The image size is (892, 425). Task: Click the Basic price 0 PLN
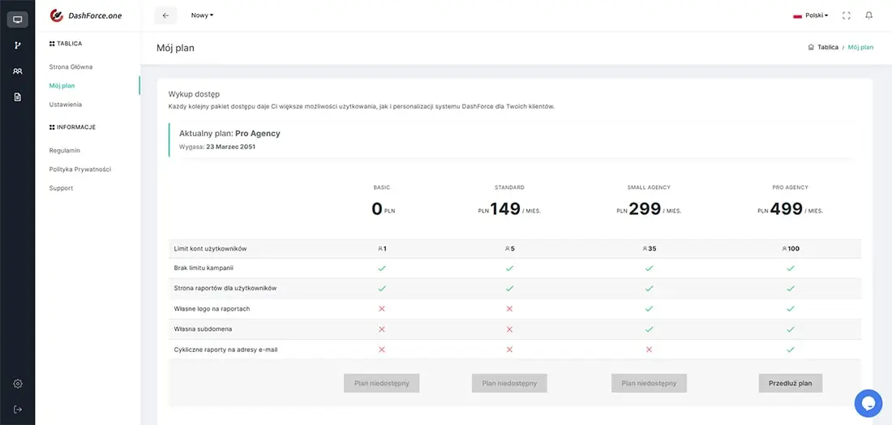pos(383,209)
